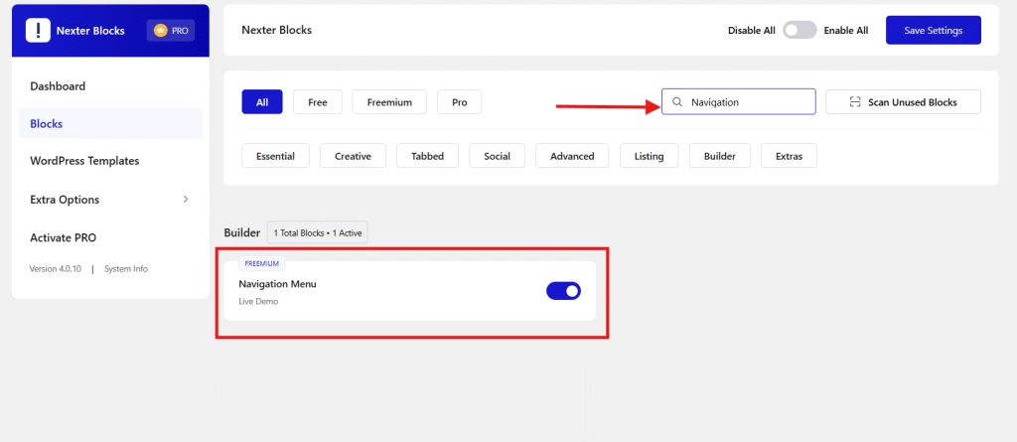Show only Pro blocks
This screenshot has width=1017, height=442.
[x=459, y=102]
